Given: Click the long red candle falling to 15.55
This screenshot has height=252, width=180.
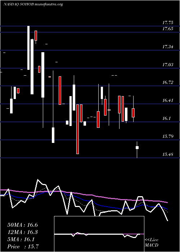Looking at the screenshot, I should pos(78,129).
